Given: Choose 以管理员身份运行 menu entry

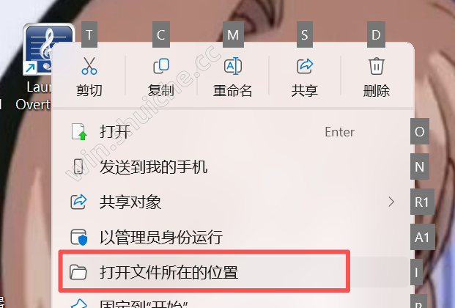Looking at the screenshot, I should coord(234,237).
